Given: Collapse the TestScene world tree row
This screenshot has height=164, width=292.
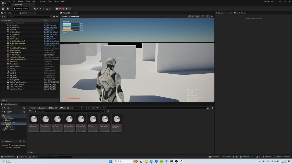Looking at the screenshot, I should 5,23.
